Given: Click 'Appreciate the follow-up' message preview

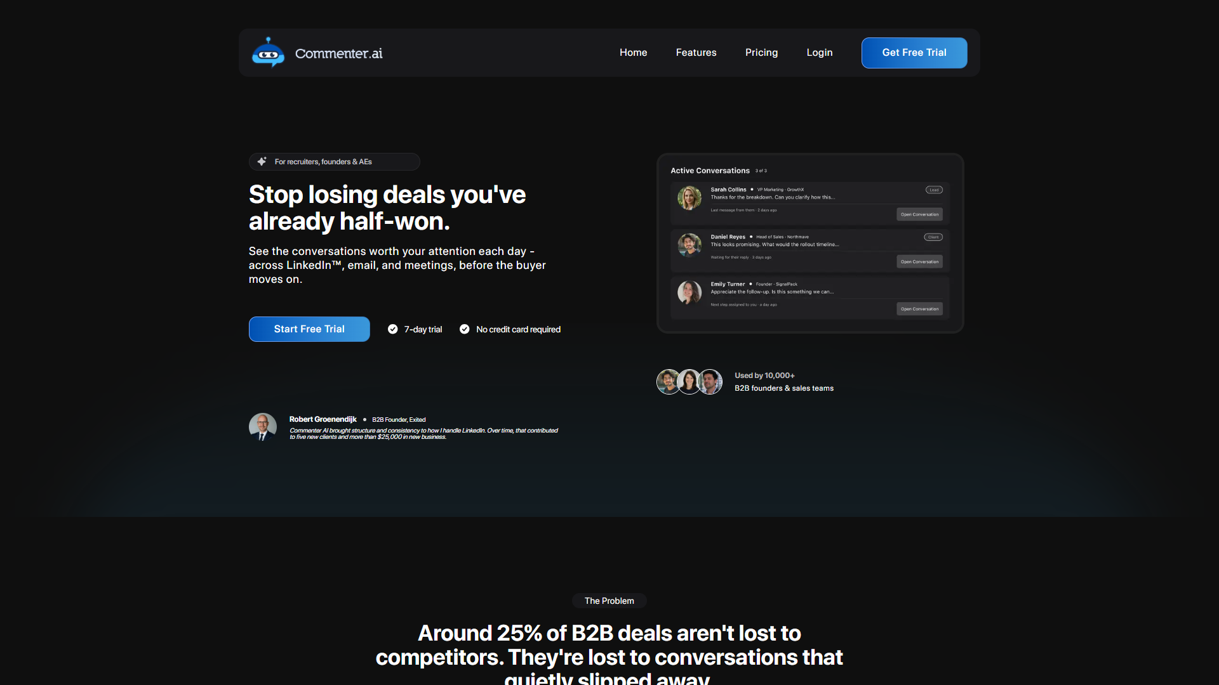Looking at the screenshot, I should coord(772,292).
